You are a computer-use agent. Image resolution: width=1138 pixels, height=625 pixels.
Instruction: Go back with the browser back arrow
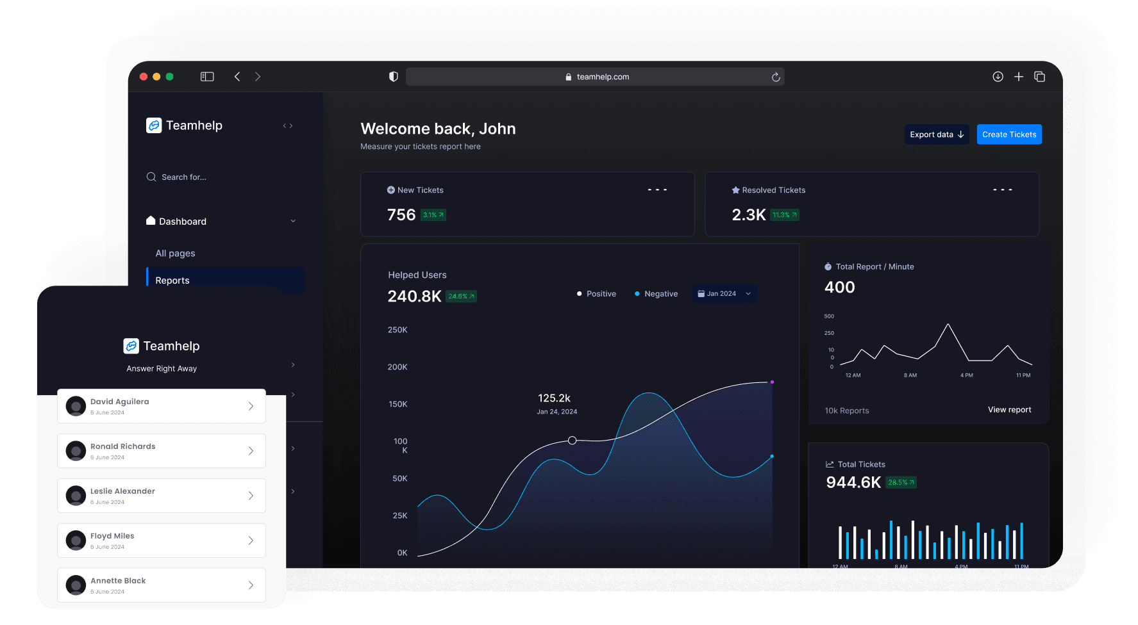click(237, 77)
